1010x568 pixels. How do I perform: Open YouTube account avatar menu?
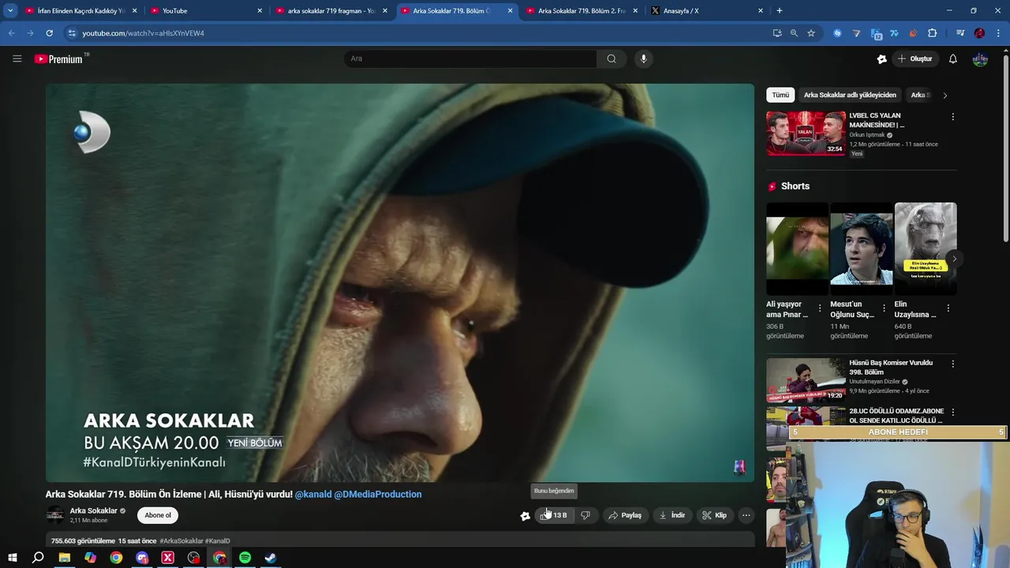click(x=980, y=58)
